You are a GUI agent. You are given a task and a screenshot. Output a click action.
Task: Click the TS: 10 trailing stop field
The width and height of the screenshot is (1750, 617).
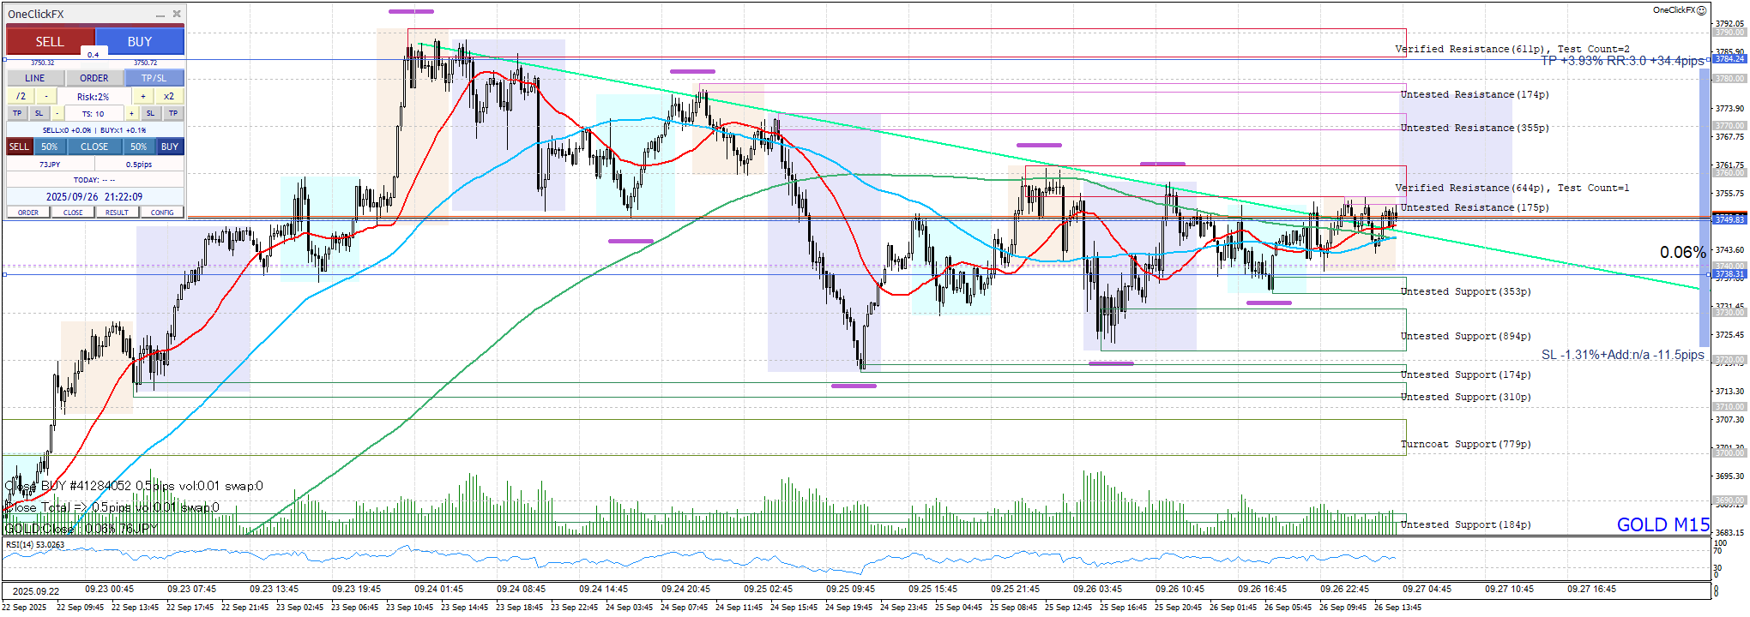[94, 113]
